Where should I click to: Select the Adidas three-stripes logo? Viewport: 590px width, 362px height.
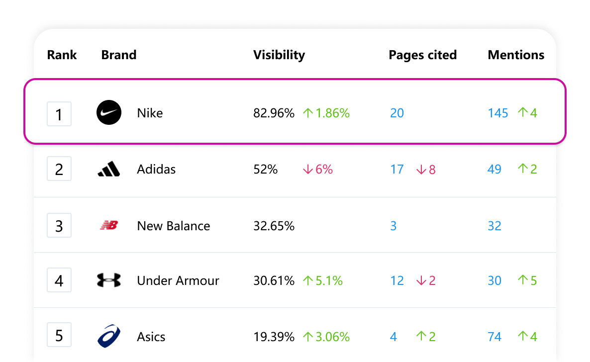pyautogui.click(x=108, y=169)
